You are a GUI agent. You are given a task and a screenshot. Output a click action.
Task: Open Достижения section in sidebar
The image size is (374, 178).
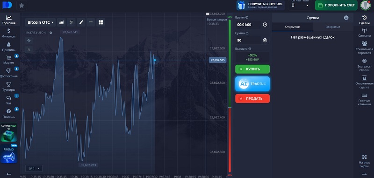pyautogui.click(x=9, y=73)
